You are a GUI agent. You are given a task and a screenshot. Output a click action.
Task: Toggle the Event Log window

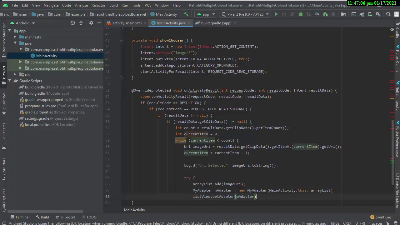(x=381, y=217)
